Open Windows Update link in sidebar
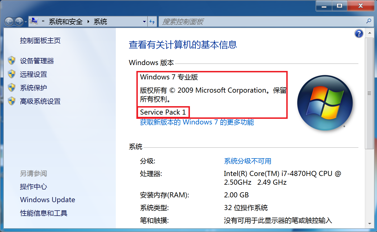 (x=48, y=200)
